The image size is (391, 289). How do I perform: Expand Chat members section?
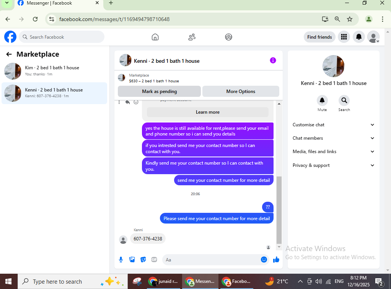coord(333,138)
